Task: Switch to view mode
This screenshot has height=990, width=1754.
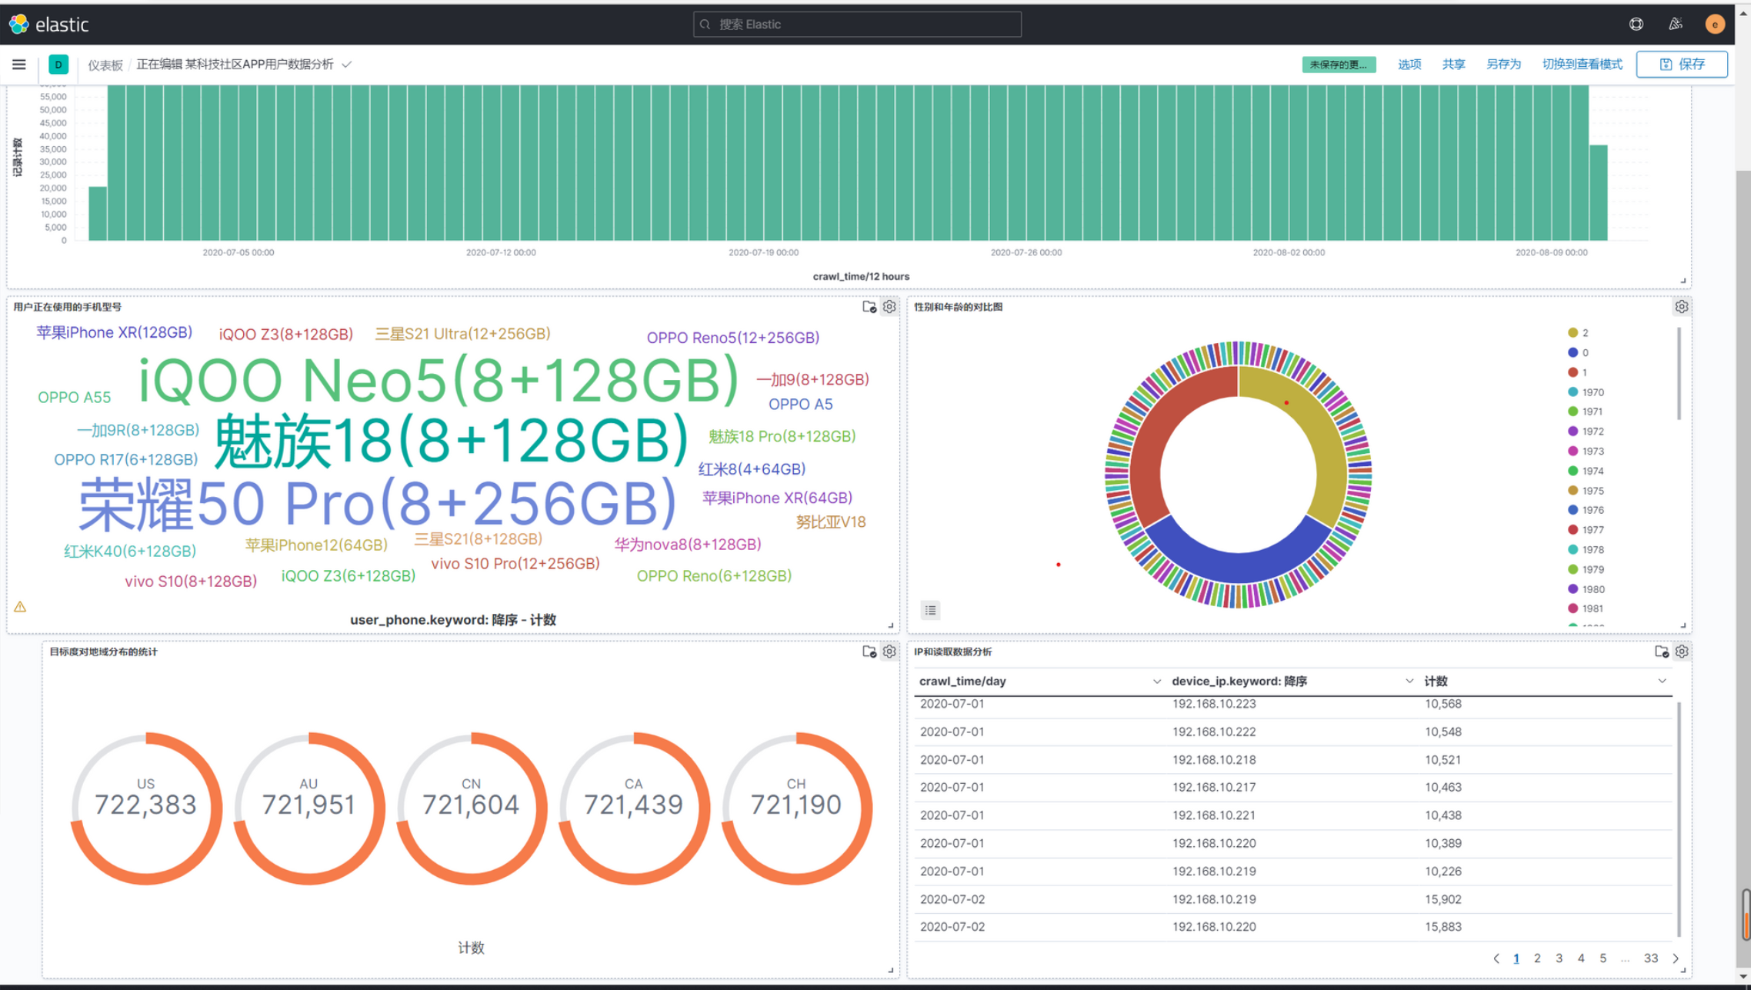Action: [1584, 65]
